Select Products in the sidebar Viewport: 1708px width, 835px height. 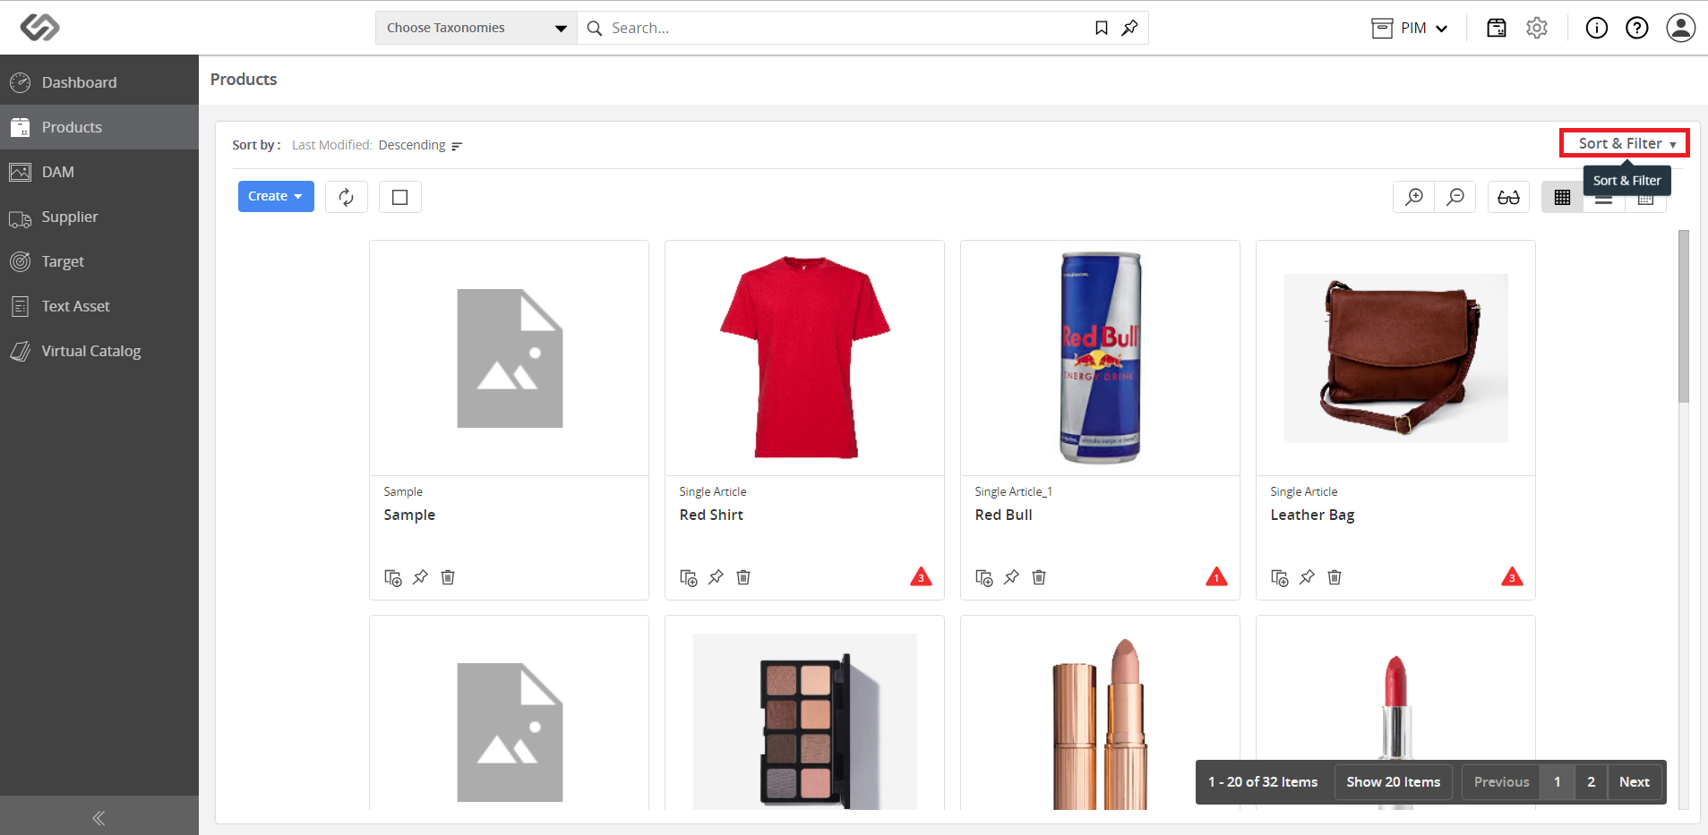(x=99, y=127)
